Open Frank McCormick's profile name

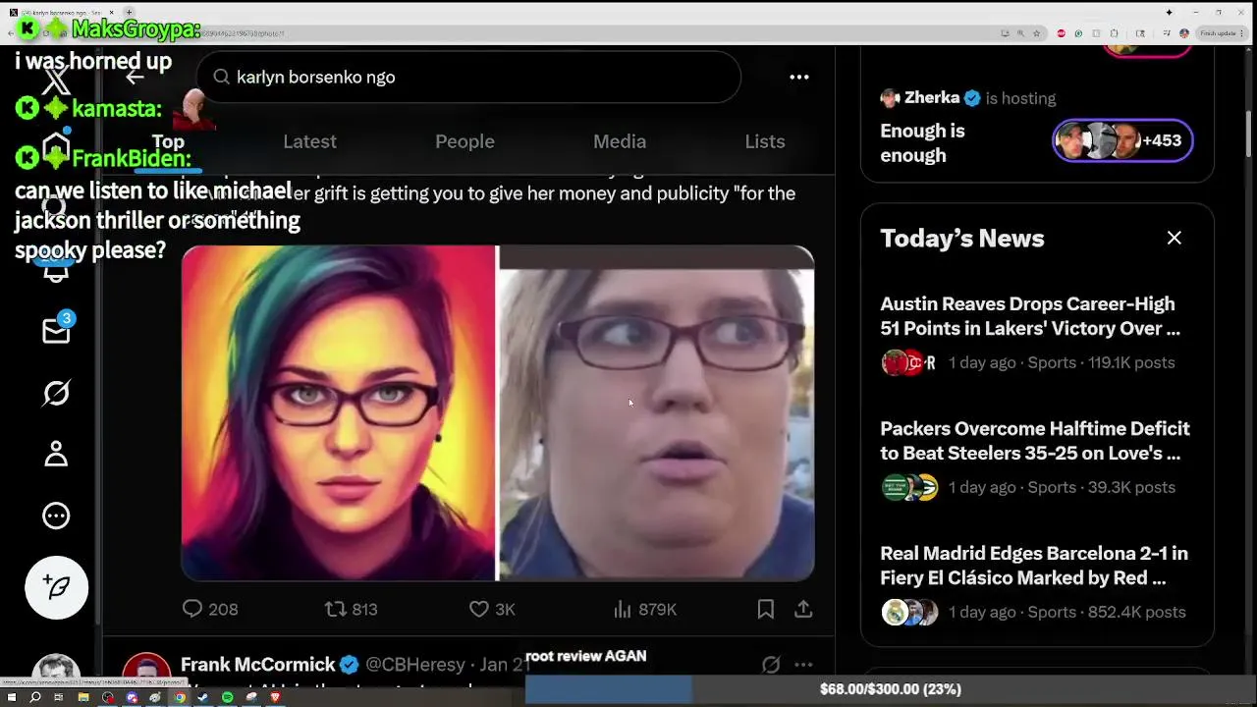tap(259, 665)
